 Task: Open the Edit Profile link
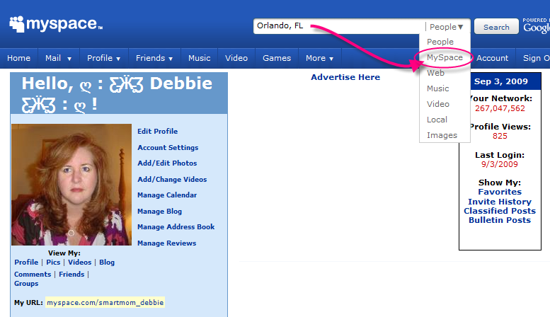[x=157, y=132]
